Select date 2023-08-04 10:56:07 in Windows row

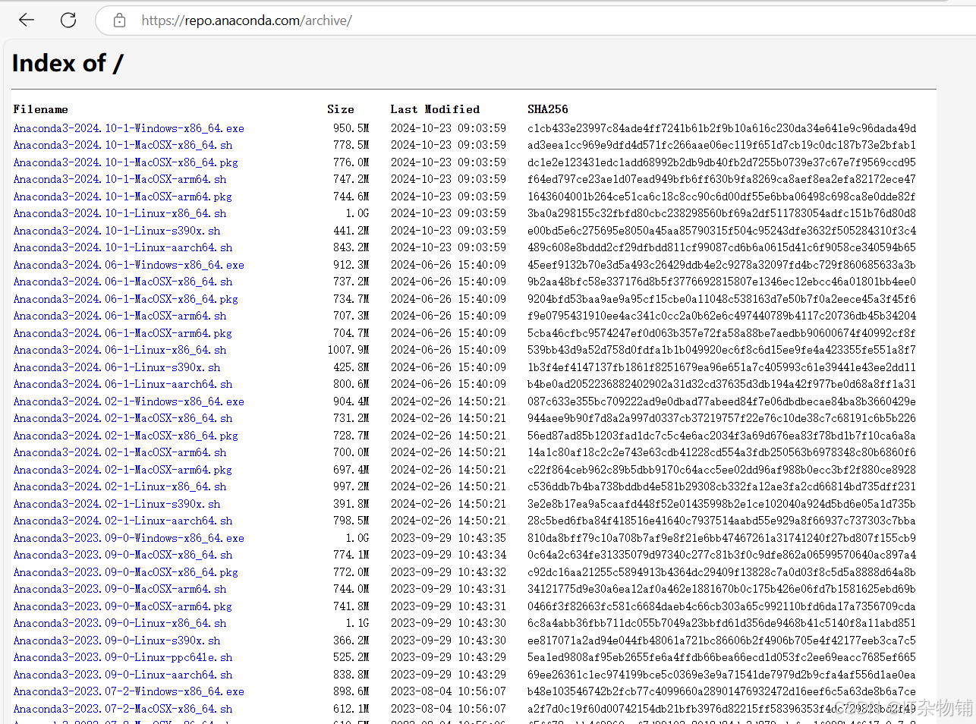click(x=449, y=691)
